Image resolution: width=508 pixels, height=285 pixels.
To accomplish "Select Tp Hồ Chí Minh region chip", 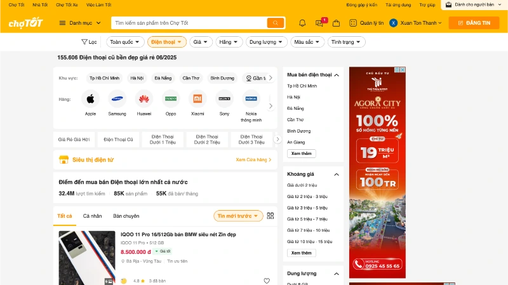I will click(104, 78).
